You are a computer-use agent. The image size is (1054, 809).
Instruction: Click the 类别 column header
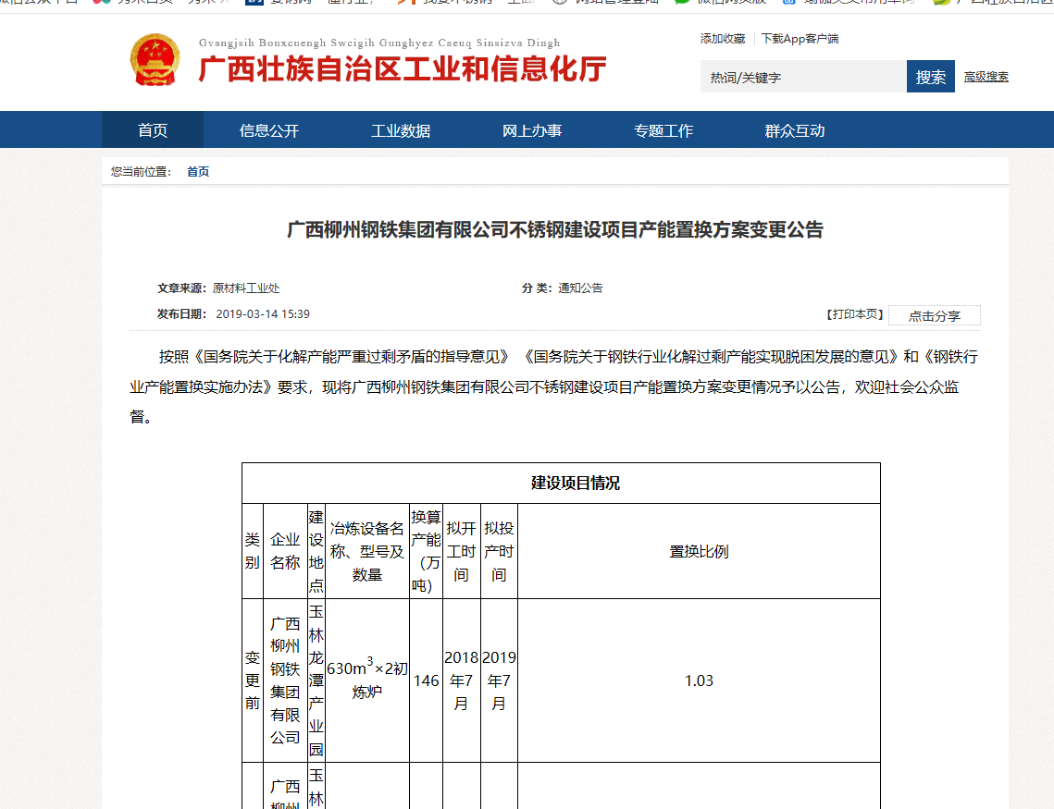pos(252,551)
